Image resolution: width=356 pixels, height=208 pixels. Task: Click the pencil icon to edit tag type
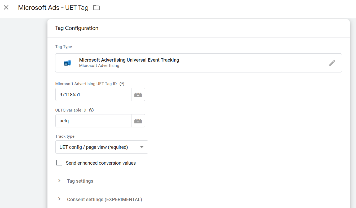[x=332, y=63]
